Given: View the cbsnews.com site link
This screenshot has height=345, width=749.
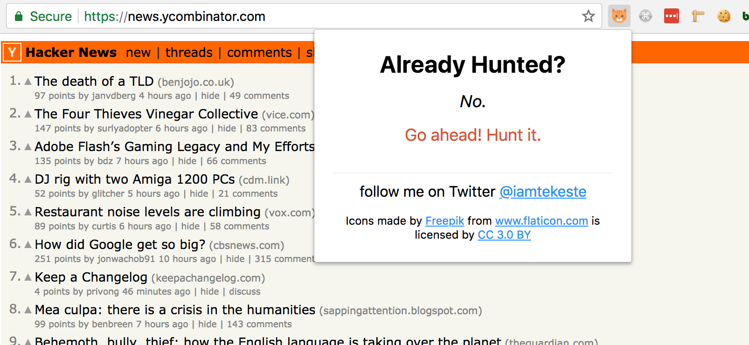Looking at the screenshot, I should (247, 246).
